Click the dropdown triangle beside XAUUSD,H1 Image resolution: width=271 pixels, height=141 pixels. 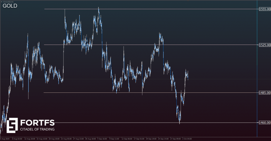(2, 2)
